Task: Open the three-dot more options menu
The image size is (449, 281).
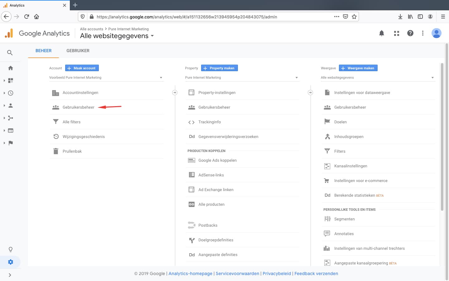Action: (423, 33)
